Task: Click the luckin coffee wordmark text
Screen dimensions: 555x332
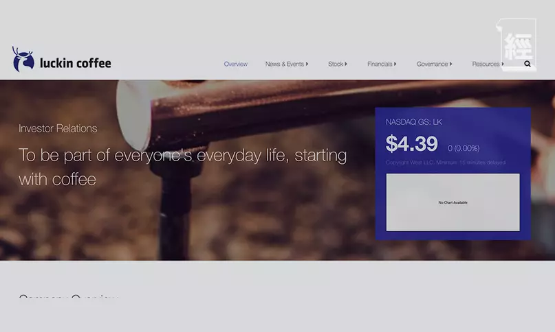Action: 76,63
